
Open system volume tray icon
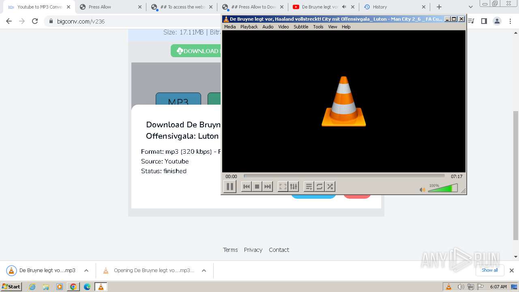coord(461,287)
